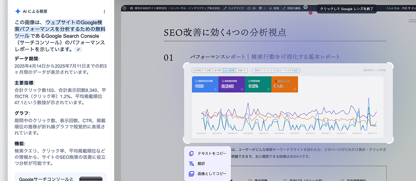Click the 1.2% CTR value

coord(253,86)
